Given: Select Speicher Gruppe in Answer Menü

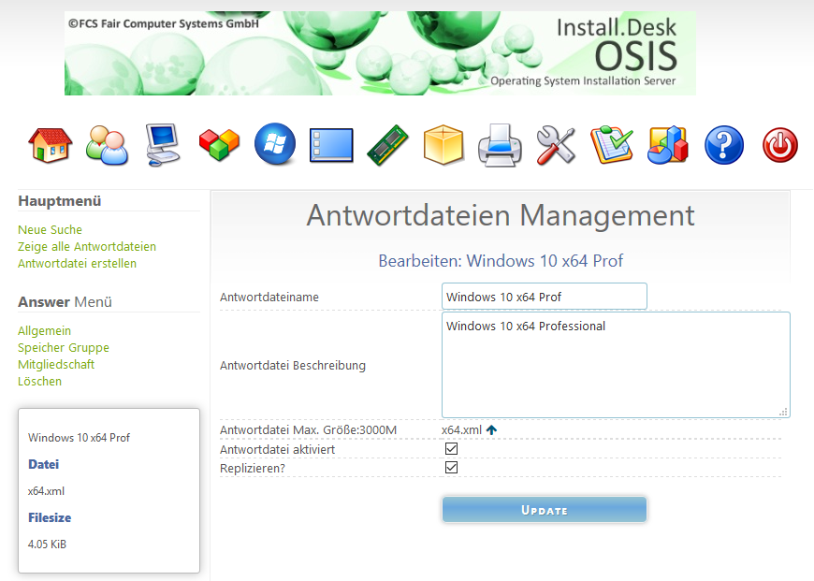Looking at the screenshot, I should pyautogui.click(x=64, y=348).
